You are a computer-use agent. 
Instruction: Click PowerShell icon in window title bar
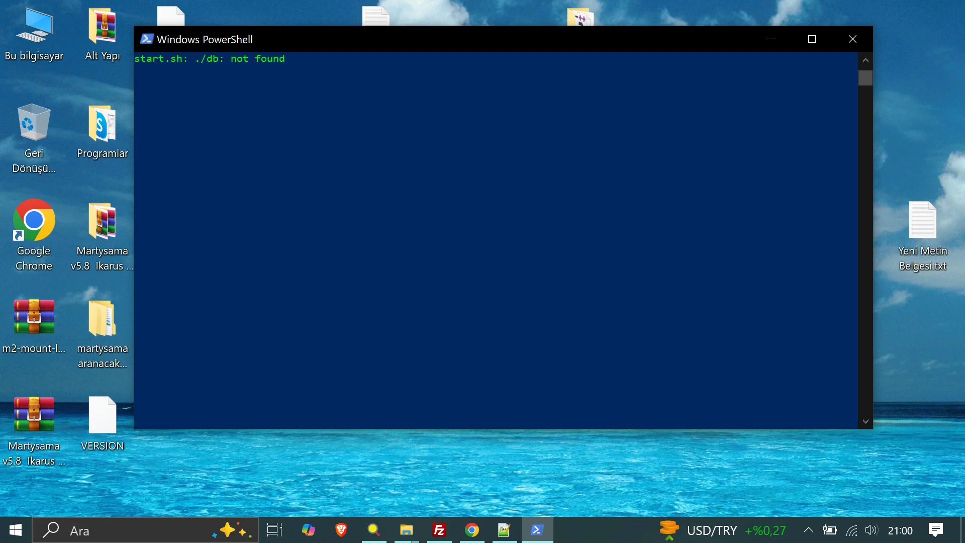(x=147, y=39)
